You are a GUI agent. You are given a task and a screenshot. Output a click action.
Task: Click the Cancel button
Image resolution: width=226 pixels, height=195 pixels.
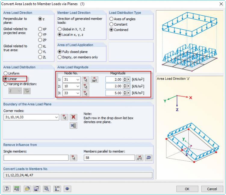[212, 189]
